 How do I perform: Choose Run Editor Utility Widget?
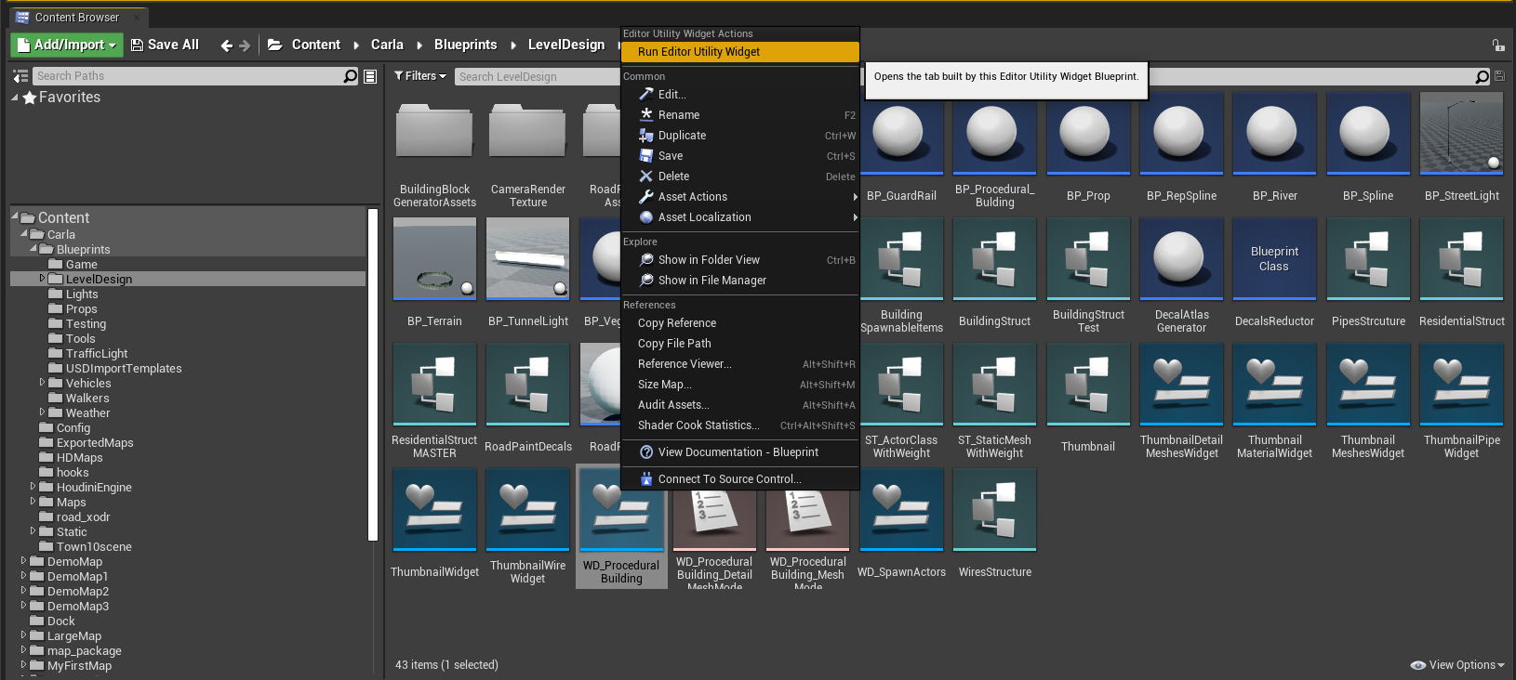point(698,52)
